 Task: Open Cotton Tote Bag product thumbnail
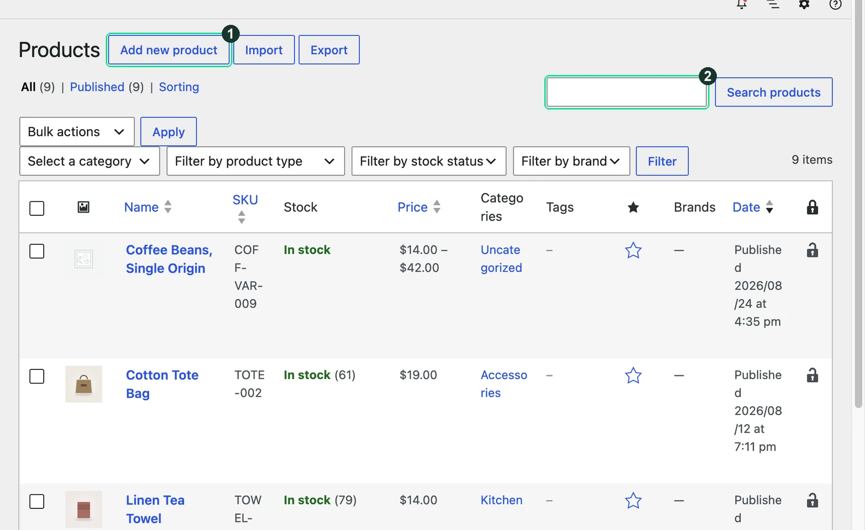tap(84, 384)
